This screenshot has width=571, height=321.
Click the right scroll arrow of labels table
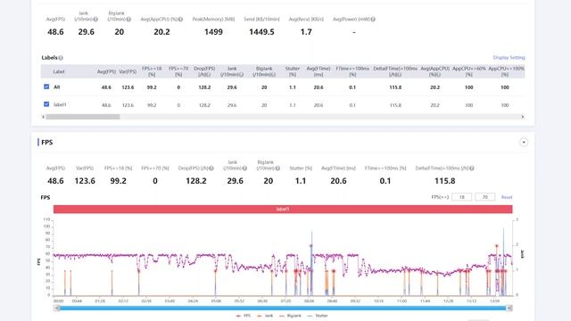tap(523, 117)
